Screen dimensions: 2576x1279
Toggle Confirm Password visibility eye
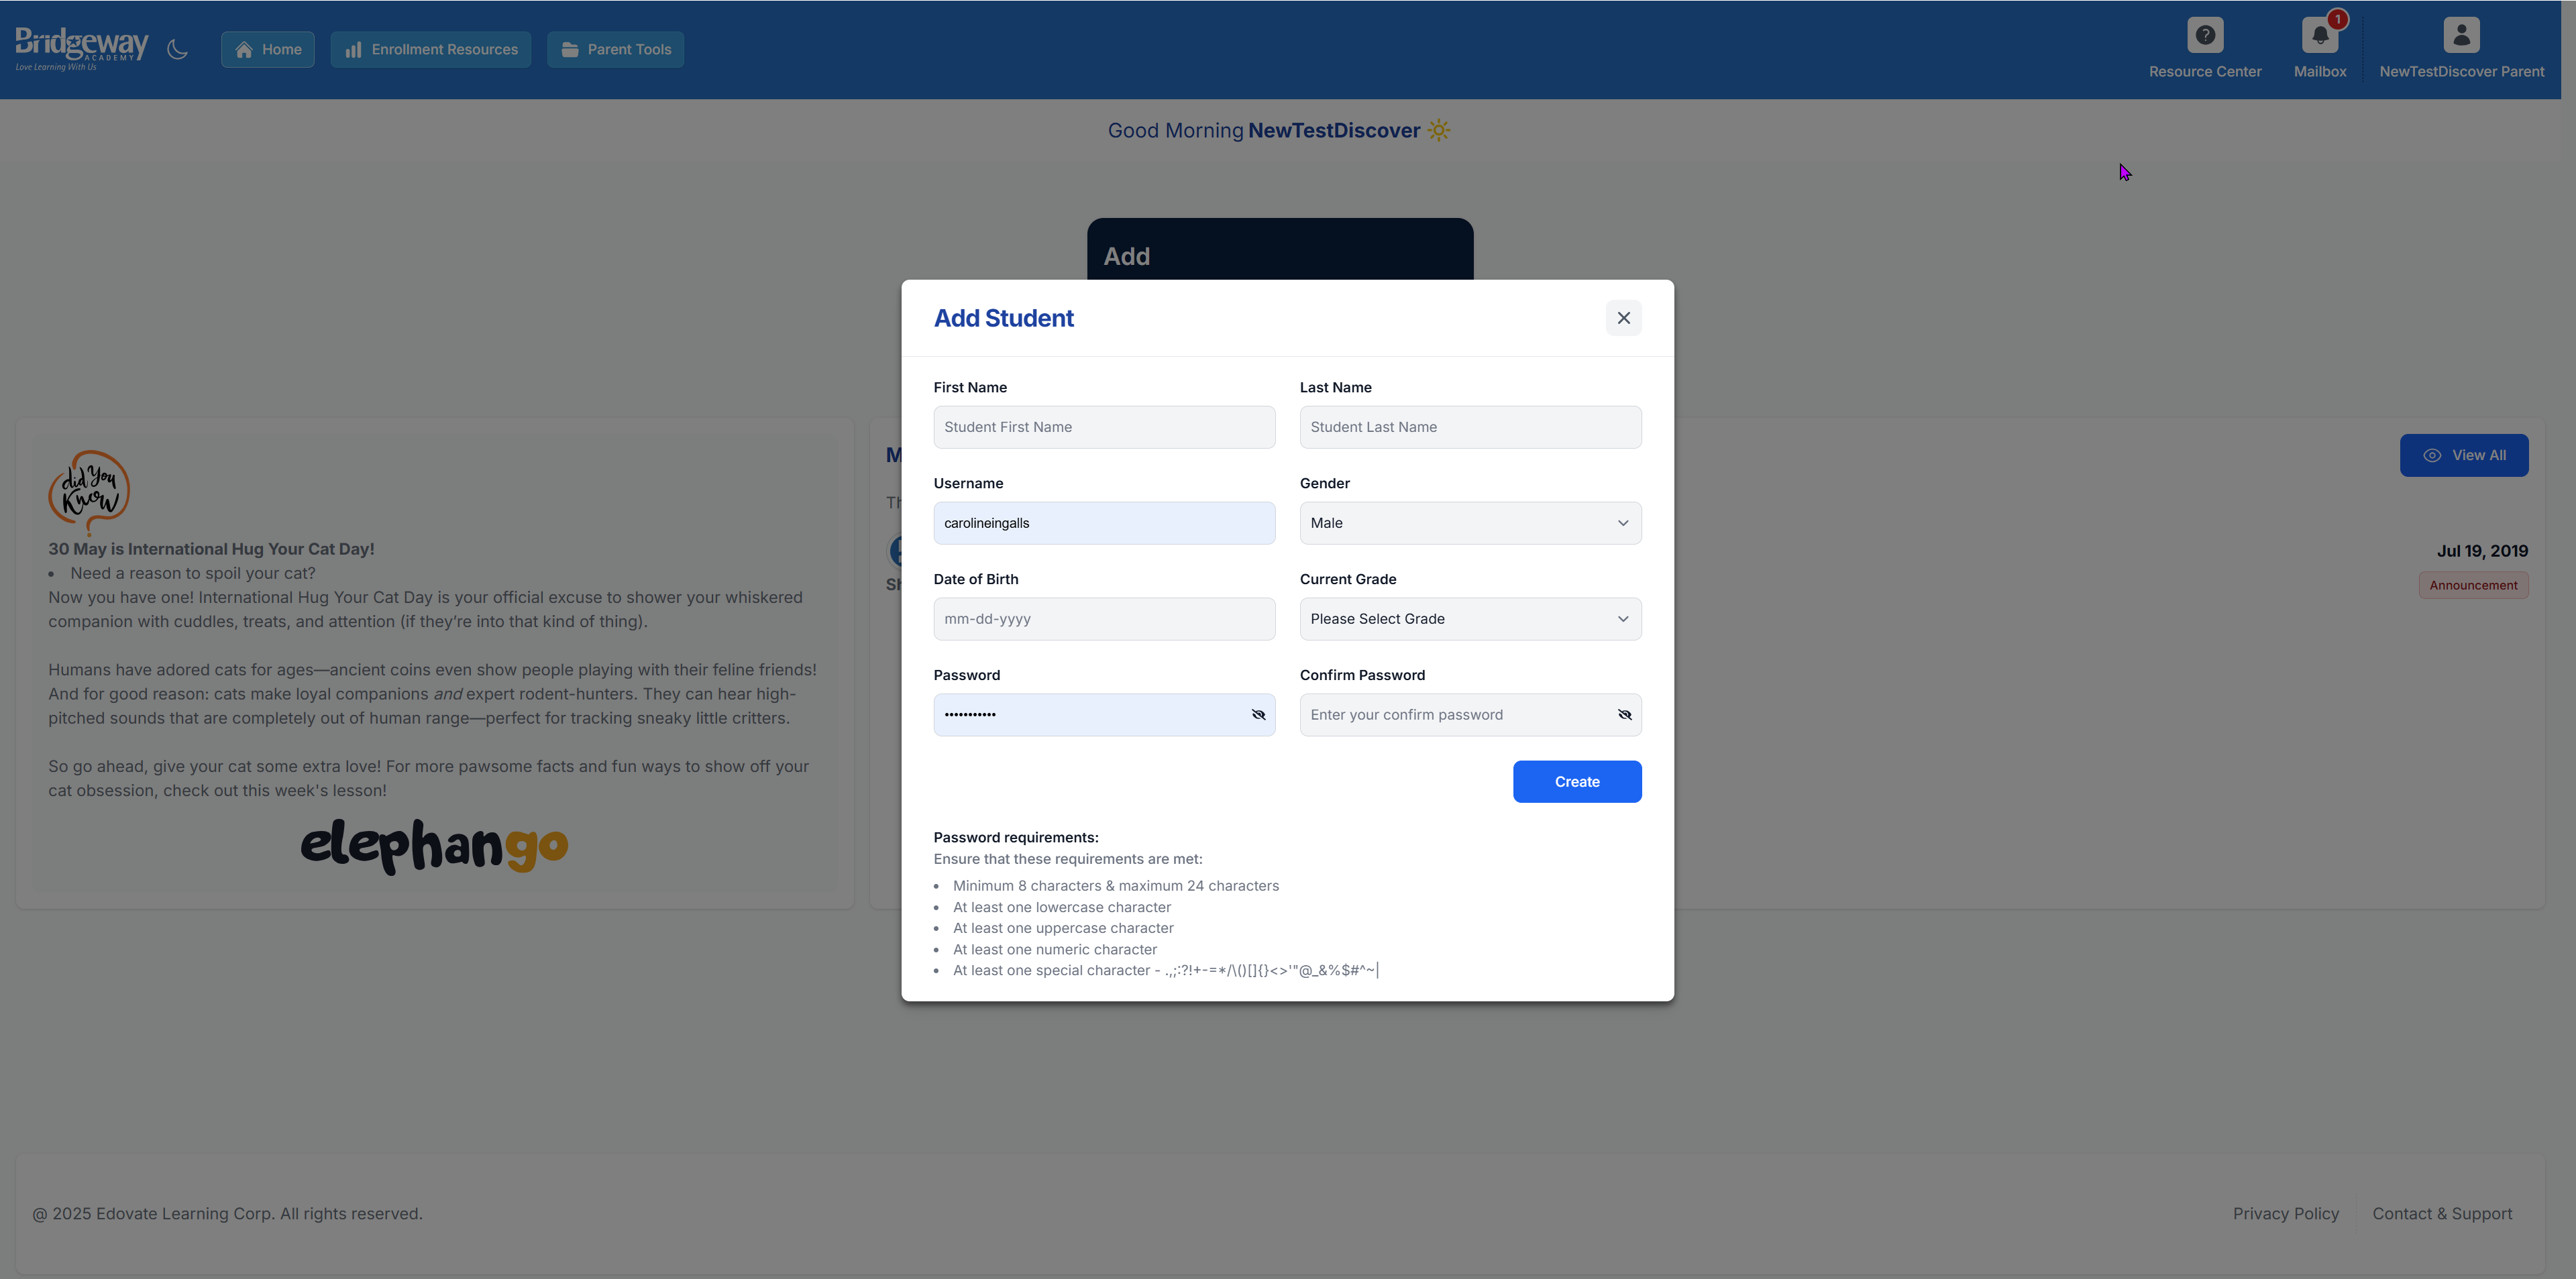[1624, 715]
